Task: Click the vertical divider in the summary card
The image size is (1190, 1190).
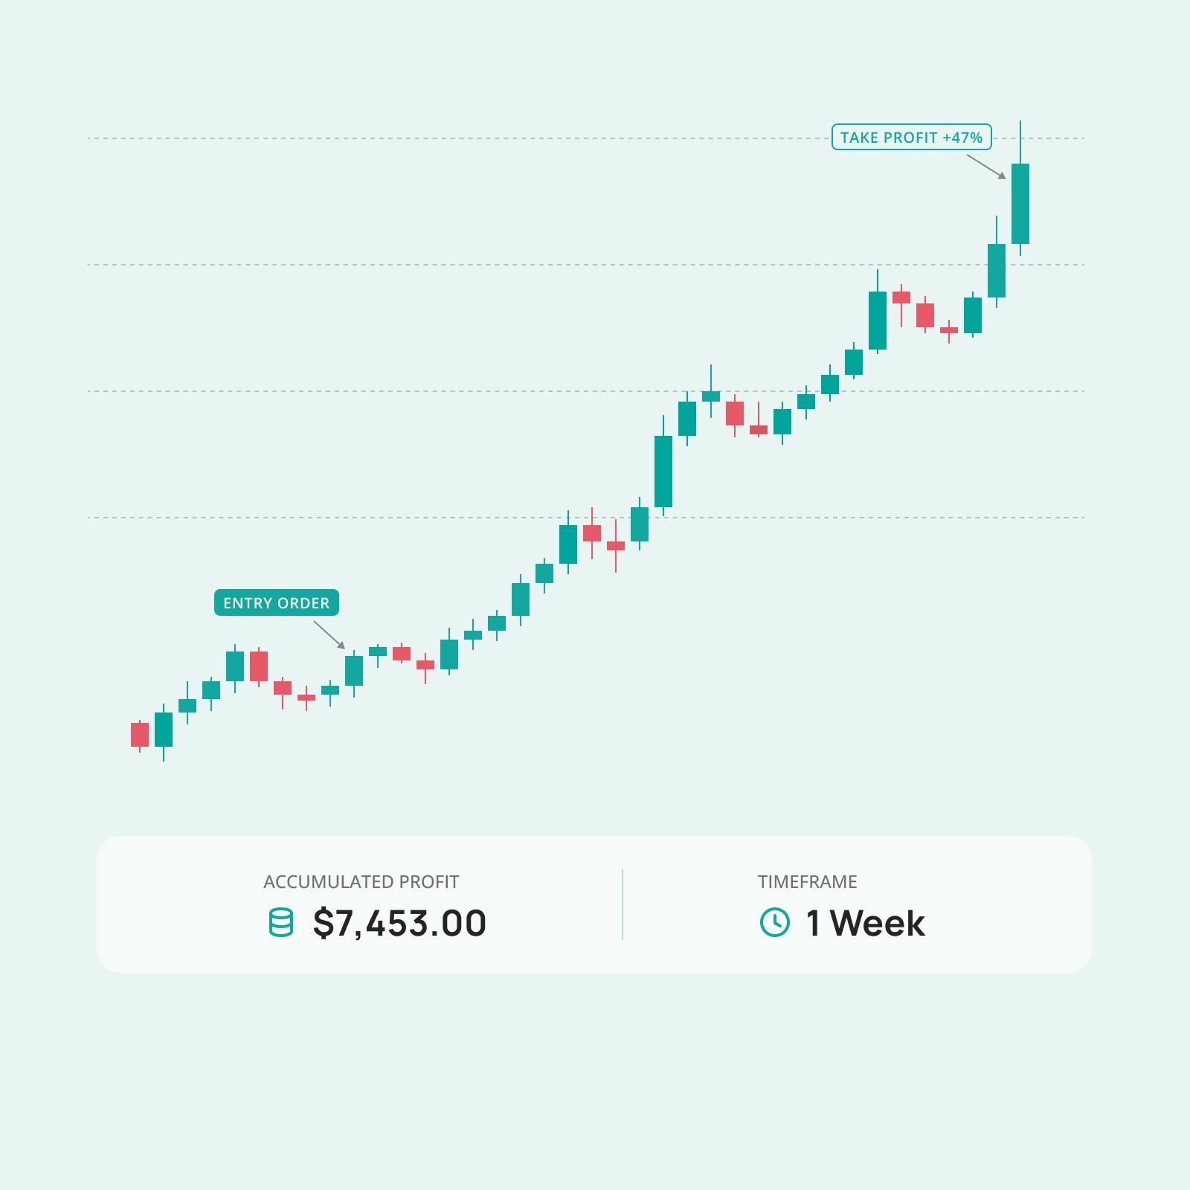Action: coord(623,904)
